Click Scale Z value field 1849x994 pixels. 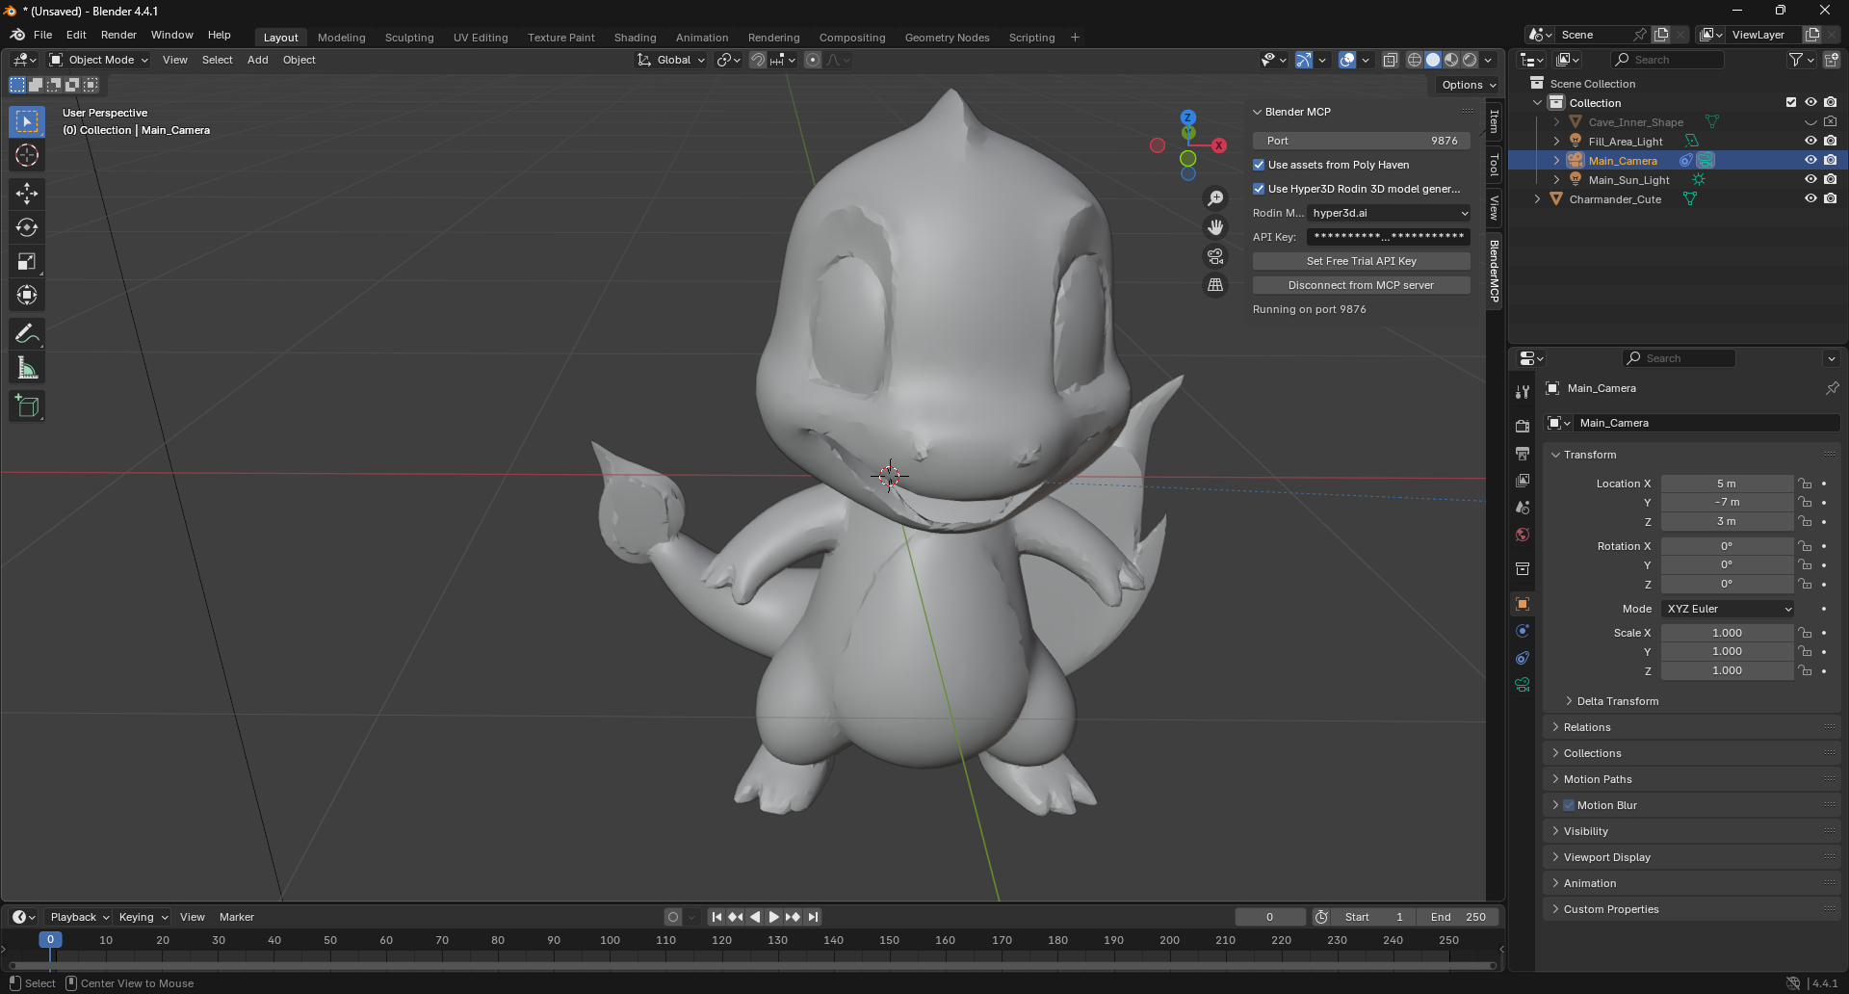coord(1727,670)
